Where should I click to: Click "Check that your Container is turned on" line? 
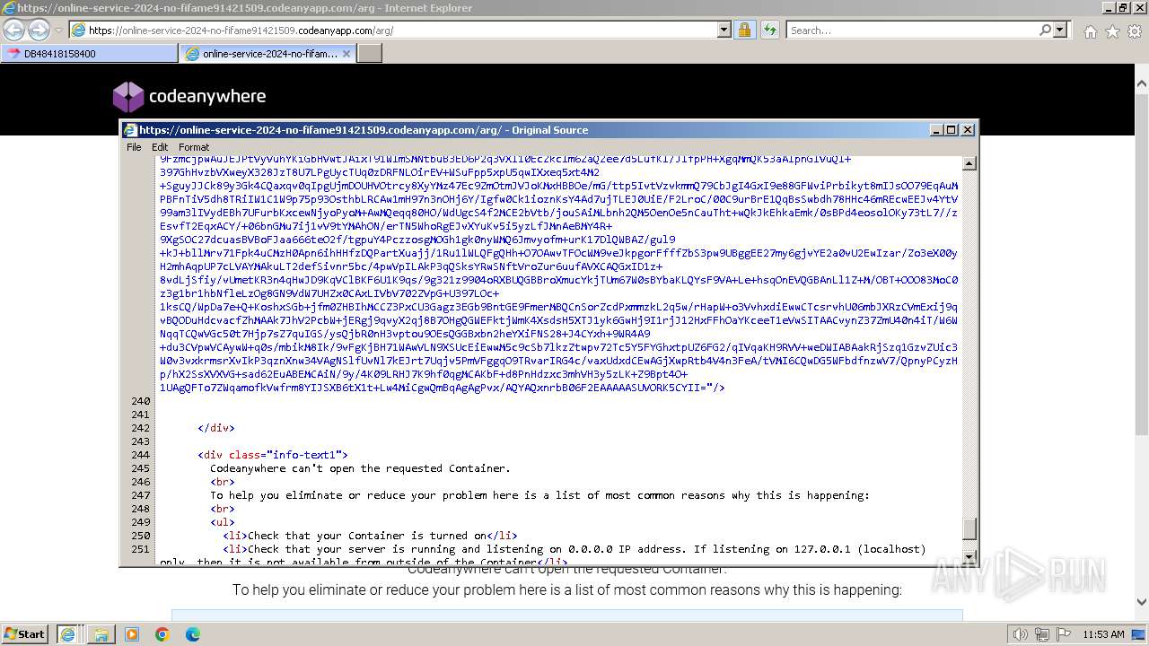coord(370,536)
